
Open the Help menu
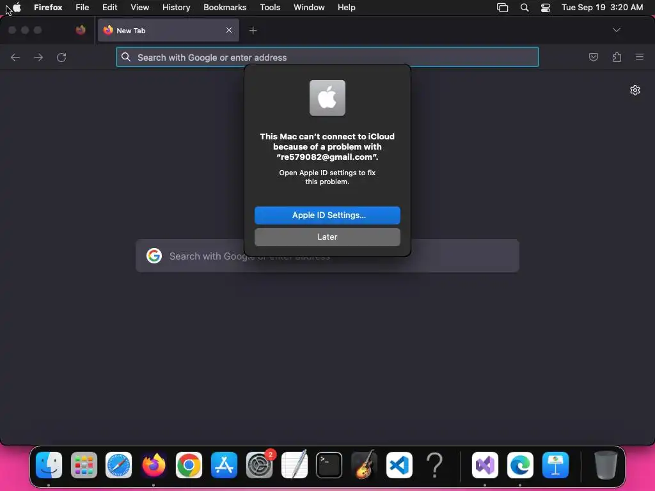point(346,8)
